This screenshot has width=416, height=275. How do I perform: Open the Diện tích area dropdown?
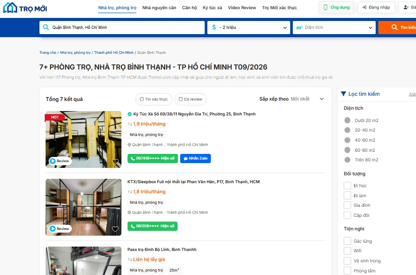[334, 28]
